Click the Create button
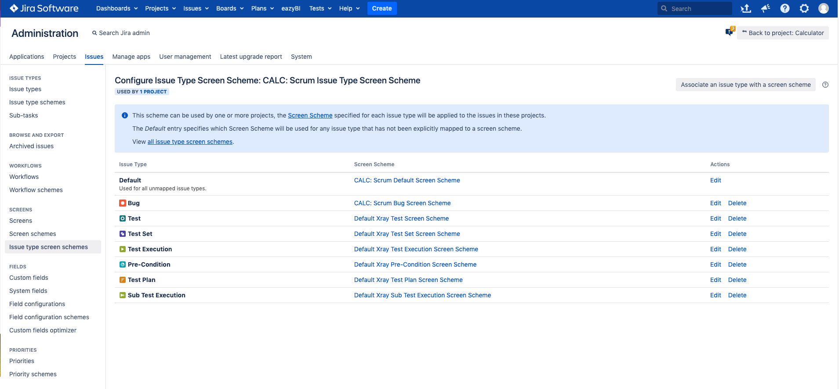Screen dimensions: 839x389 coord(382,8)
